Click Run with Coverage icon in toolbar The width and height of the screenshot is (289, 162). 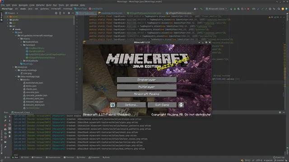238,9
